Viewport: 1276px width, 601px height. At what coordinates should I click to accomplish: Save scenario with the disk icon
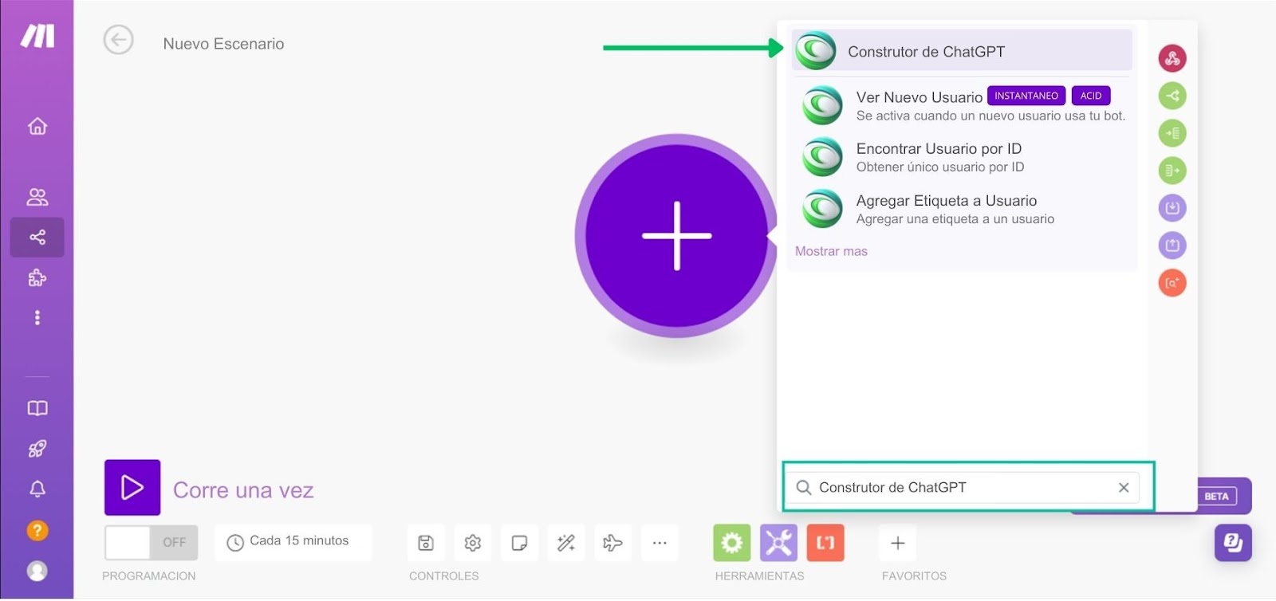(x=426, y=543)
